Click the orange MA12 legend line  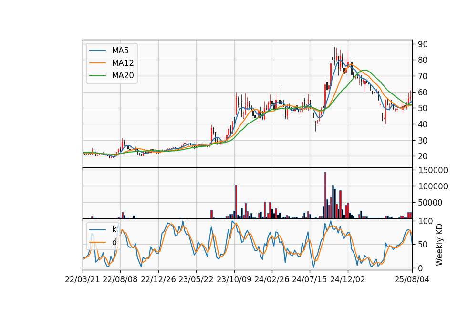coord(97,63)
